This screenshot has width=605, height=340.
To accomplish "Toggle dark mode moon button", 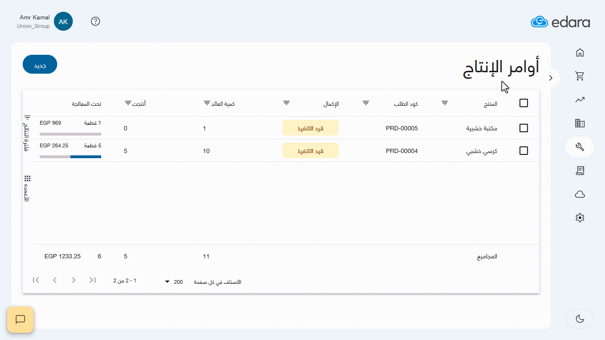I will pos(580,319).
